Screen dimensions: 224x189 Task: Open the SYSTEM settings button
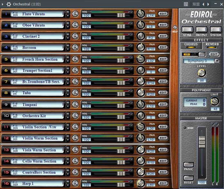(x=216, y=30)
